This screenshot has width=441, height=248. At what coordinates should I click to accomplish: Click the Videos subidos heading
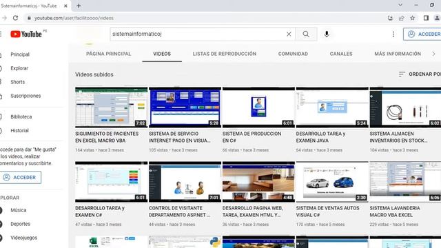[x=94, y=74]
